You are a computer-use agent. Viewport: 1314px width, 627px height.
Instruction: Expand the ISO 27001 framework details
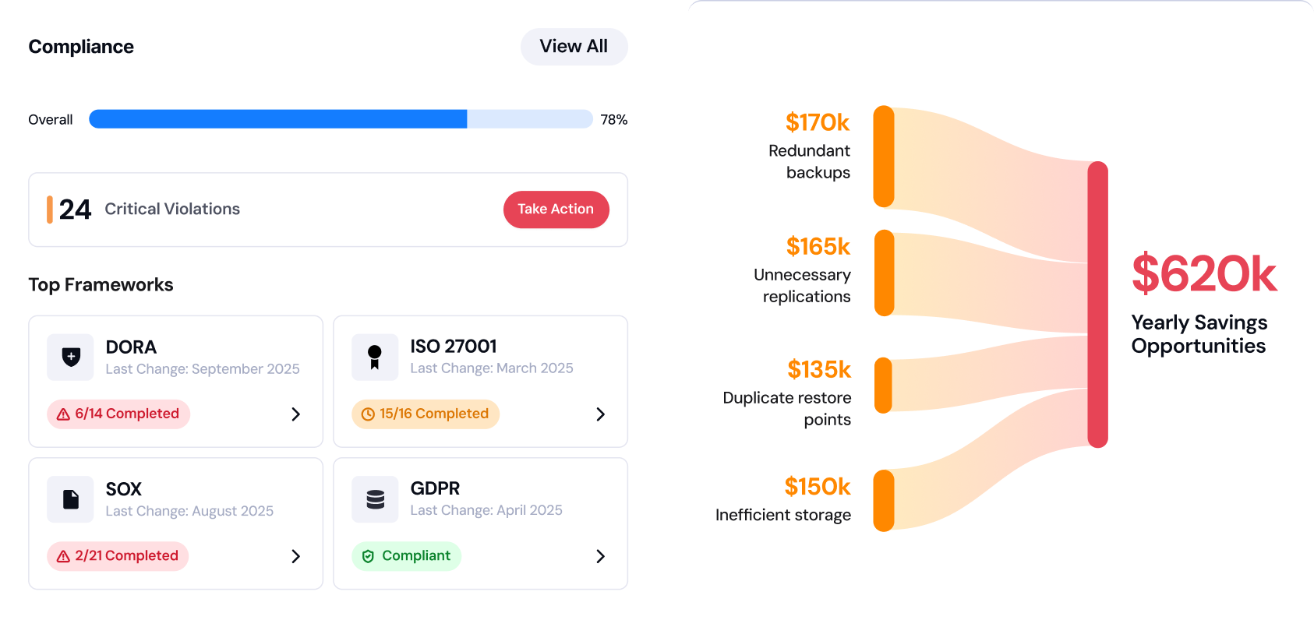click(600, 414)
